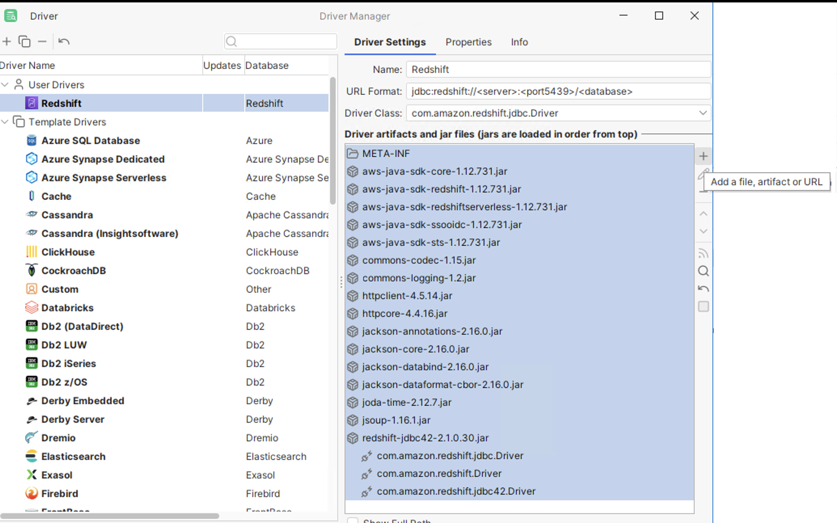837x523 pixels.
Task: Click the undo arrow next to the driver search box
Action: click(x=64, y=42)
